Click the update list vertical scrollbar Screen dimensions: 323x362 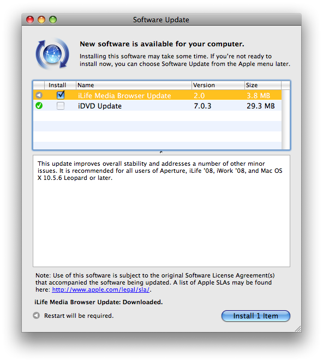285,119
